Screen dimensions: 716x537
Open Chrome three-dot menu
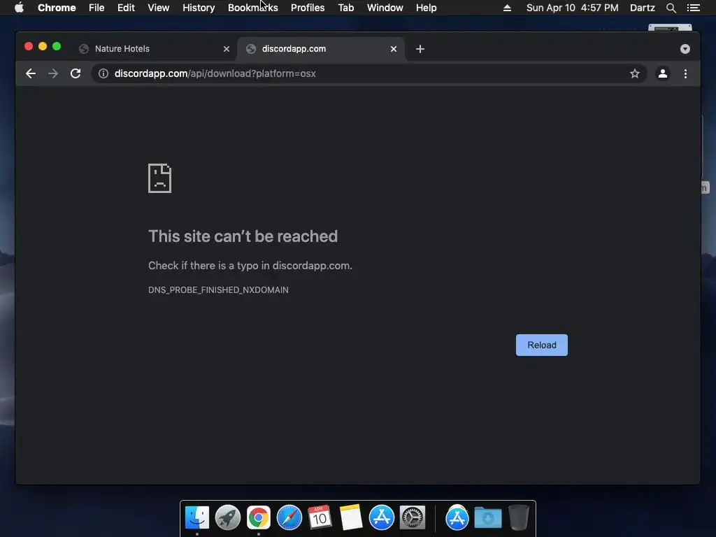(x=685, y=73)
